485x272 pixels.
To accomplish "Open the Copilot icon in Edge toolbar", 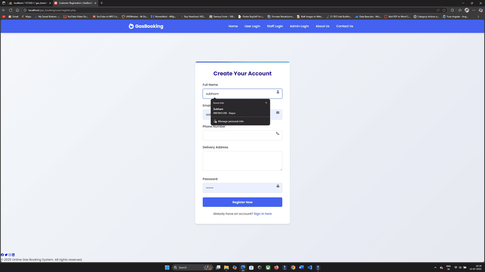I will [x=480, y=10].
